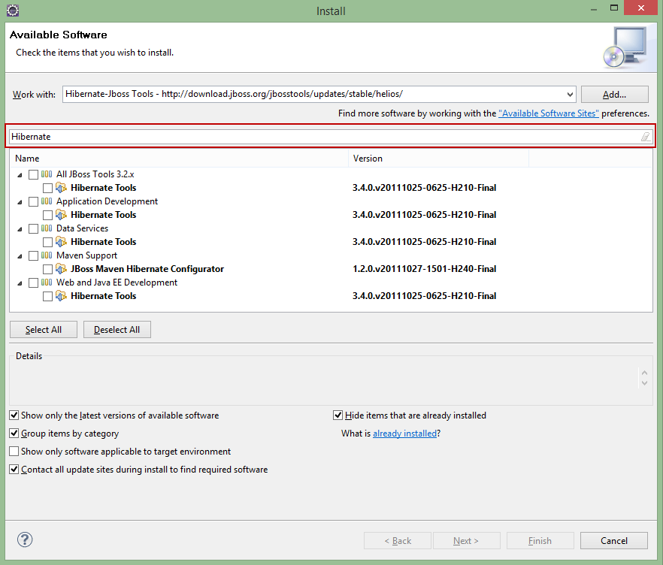
Task: Click the Back button
Action: pyautogui.click(x=398, y=540)
